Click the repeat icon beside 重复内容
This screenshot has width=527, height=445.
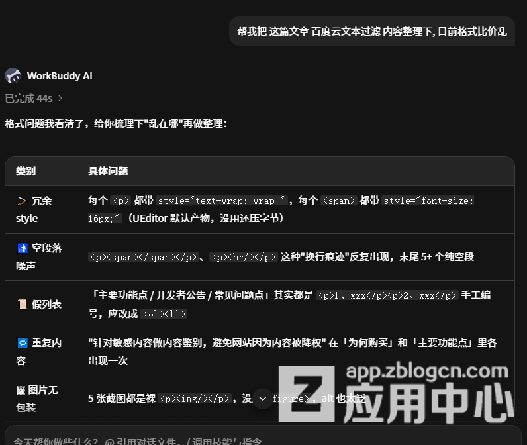coord(23,343)
